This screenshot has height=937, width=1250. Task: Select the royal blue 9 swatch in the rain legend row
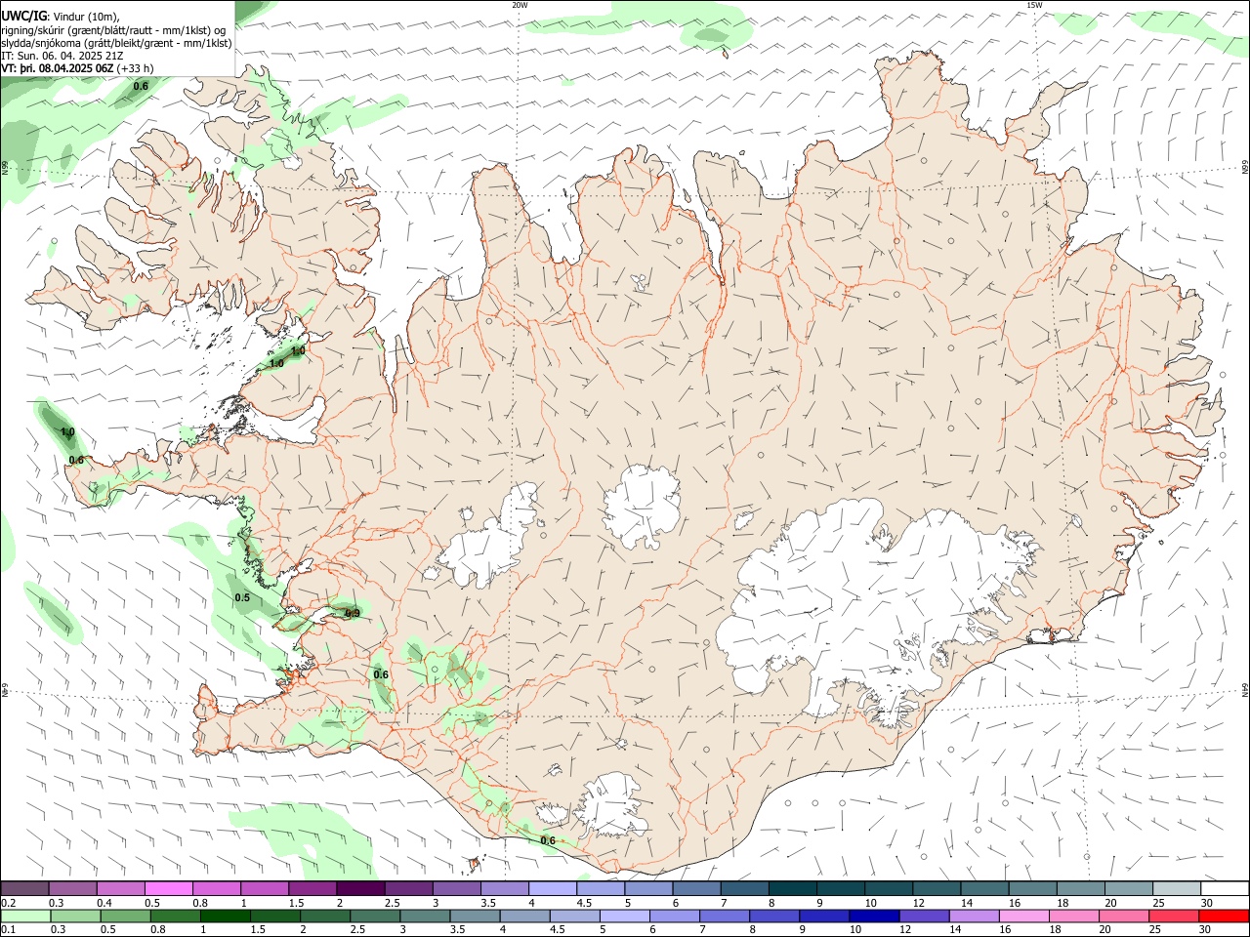tap(823, 916)
